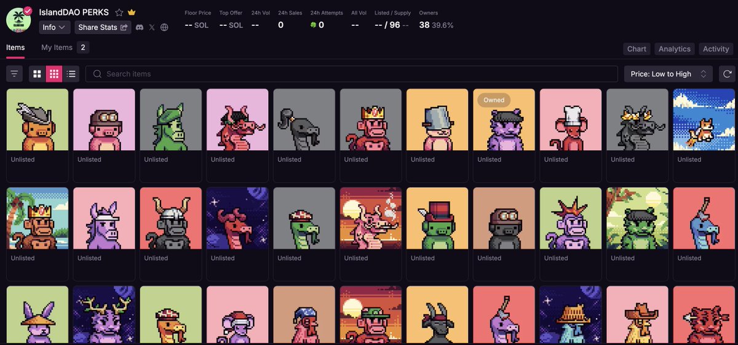738x345 pixels.
Task: Expand the Info dropdown
Action: click(54, 27)
